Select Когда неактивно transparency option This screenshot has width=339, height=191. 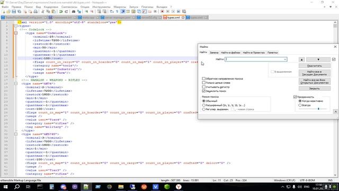coord(300,101)
